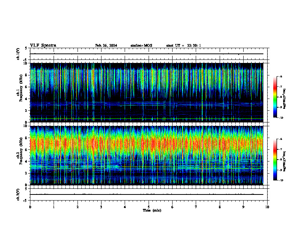This screenshot has height=232, width=301.
Task: Select the ch.2 "Frequency (kHz)" axis label
Action: pyautogui.click(x=21, y=151)
